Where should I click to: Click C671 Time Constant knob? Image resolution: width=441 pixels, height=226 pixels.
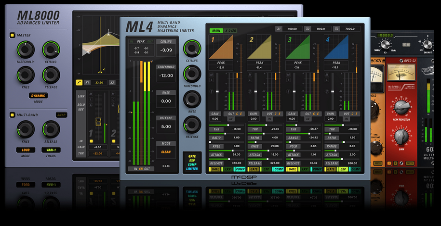(377, 148)
